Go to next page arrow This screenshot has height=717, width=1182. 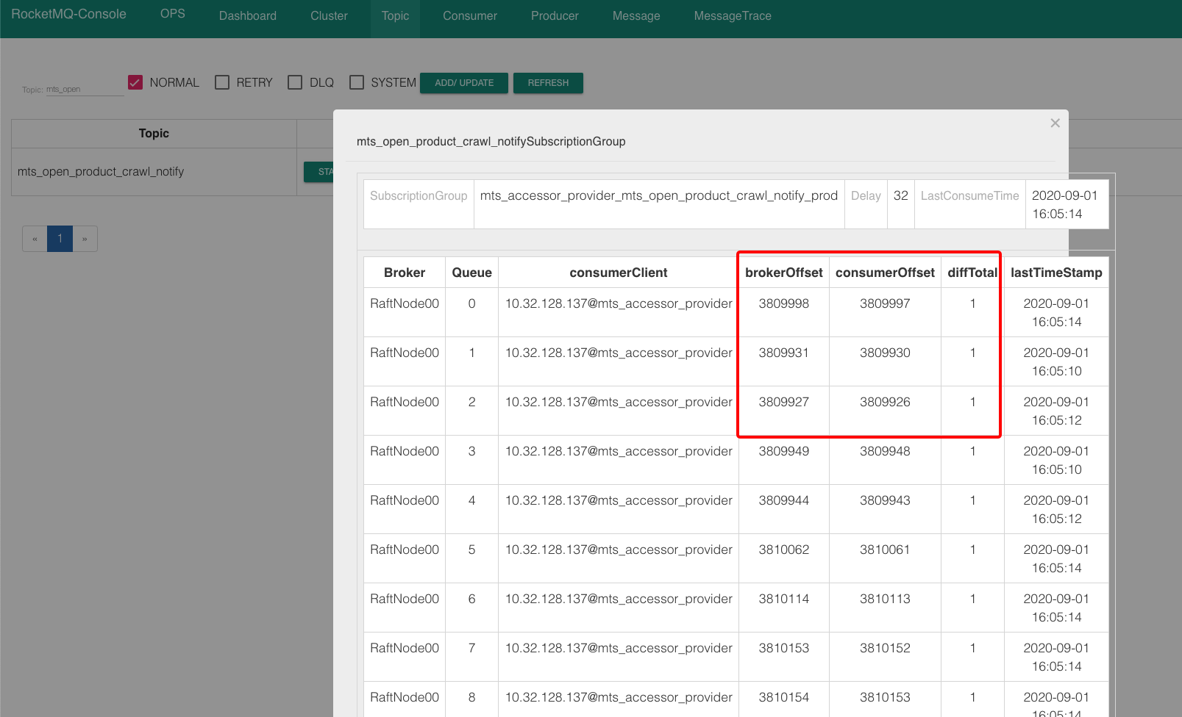(x=85, y=239)
